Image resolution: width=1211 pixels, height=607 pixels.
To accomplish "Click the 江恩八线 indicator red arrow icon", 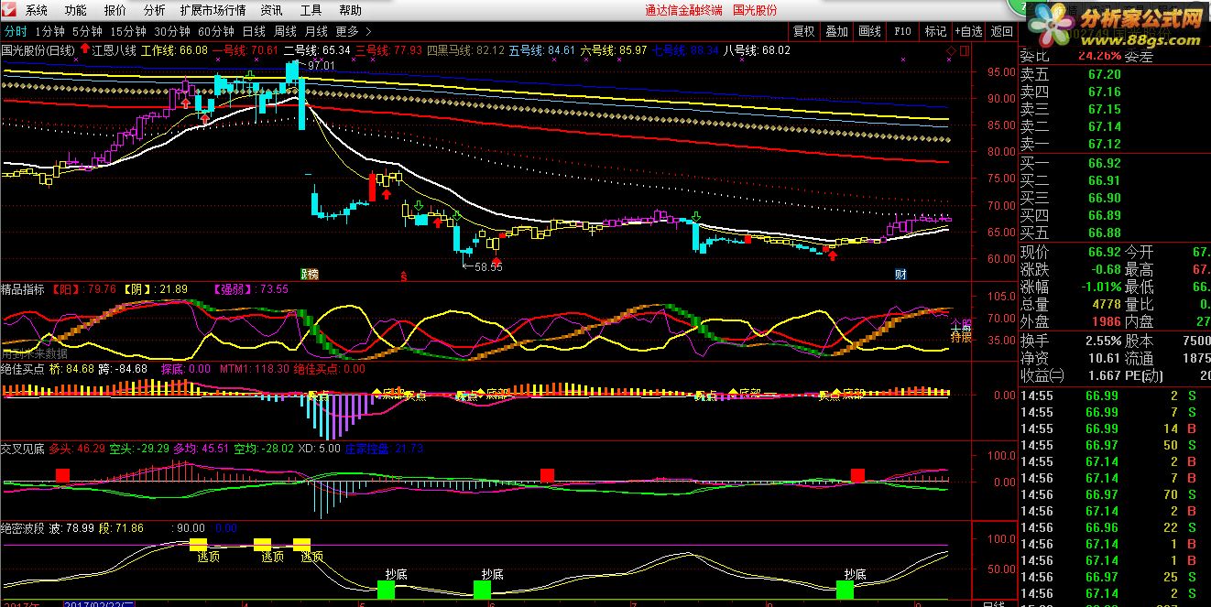I will 85,49.
